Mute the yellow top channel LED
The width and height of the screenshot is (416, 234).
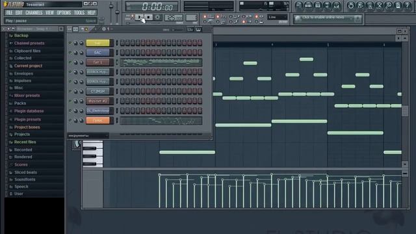pyautogui.click(x=70, y=43)
